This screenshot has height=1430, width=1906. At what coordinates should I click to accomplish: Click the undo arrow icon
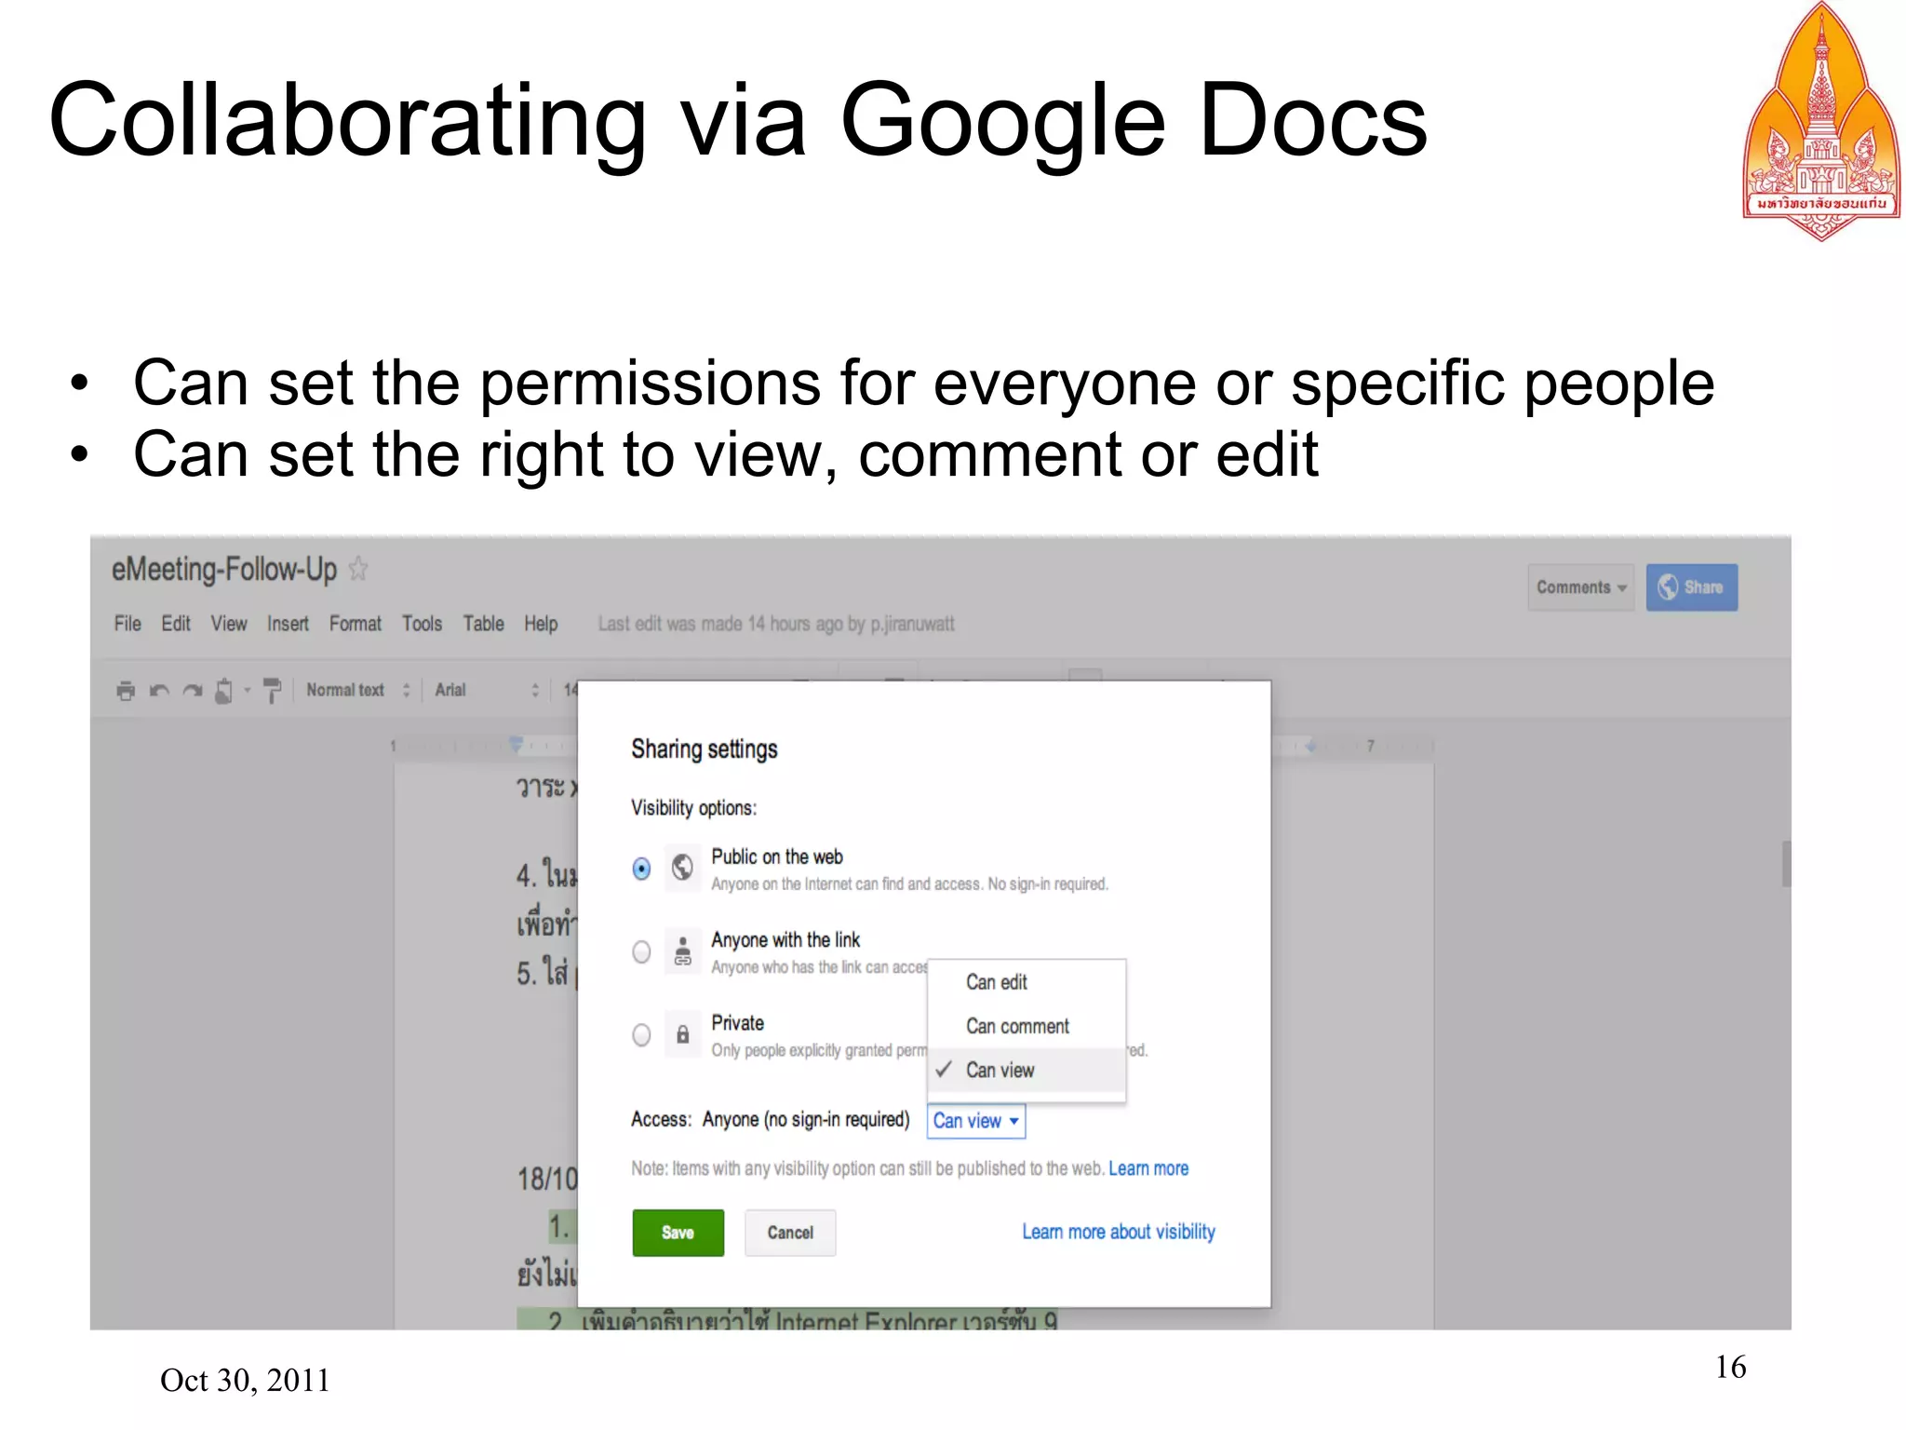tap(159, 690)
